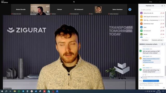The width and height of the screenshot is (166, 93).
Task: Click ESI Esi4zoom5's muted microphone icon
Action: pos(161,31)
